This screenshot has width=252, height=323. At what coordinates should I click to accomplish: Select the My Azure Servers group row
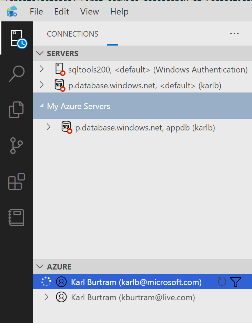click(142, 106)
